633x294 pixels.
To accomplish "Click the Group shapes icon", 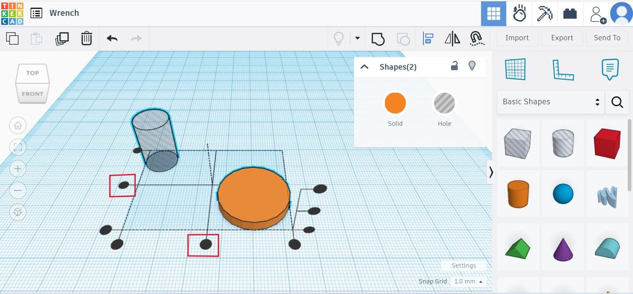I will click(x=378, y=39).
